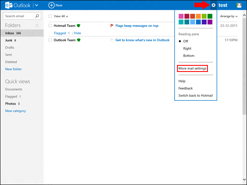Click the Flagged count link in list
Viewport: 247px width, 185px height.
click(x=62, y=33)
